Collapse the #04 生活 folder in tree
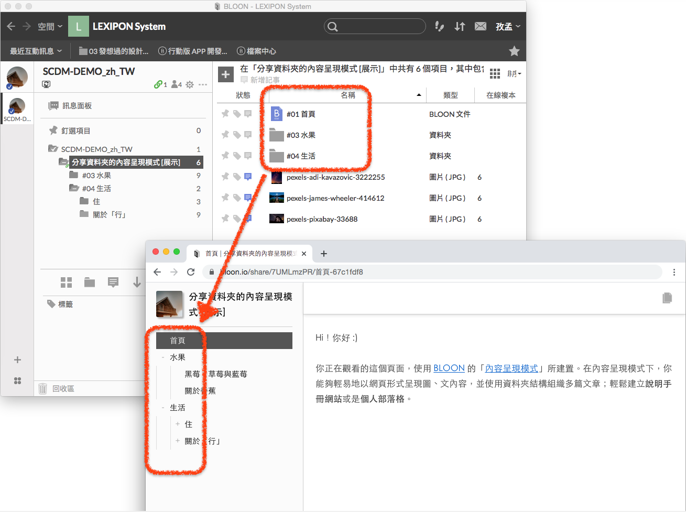Screen dimensions: 686x512 [74, 188]
